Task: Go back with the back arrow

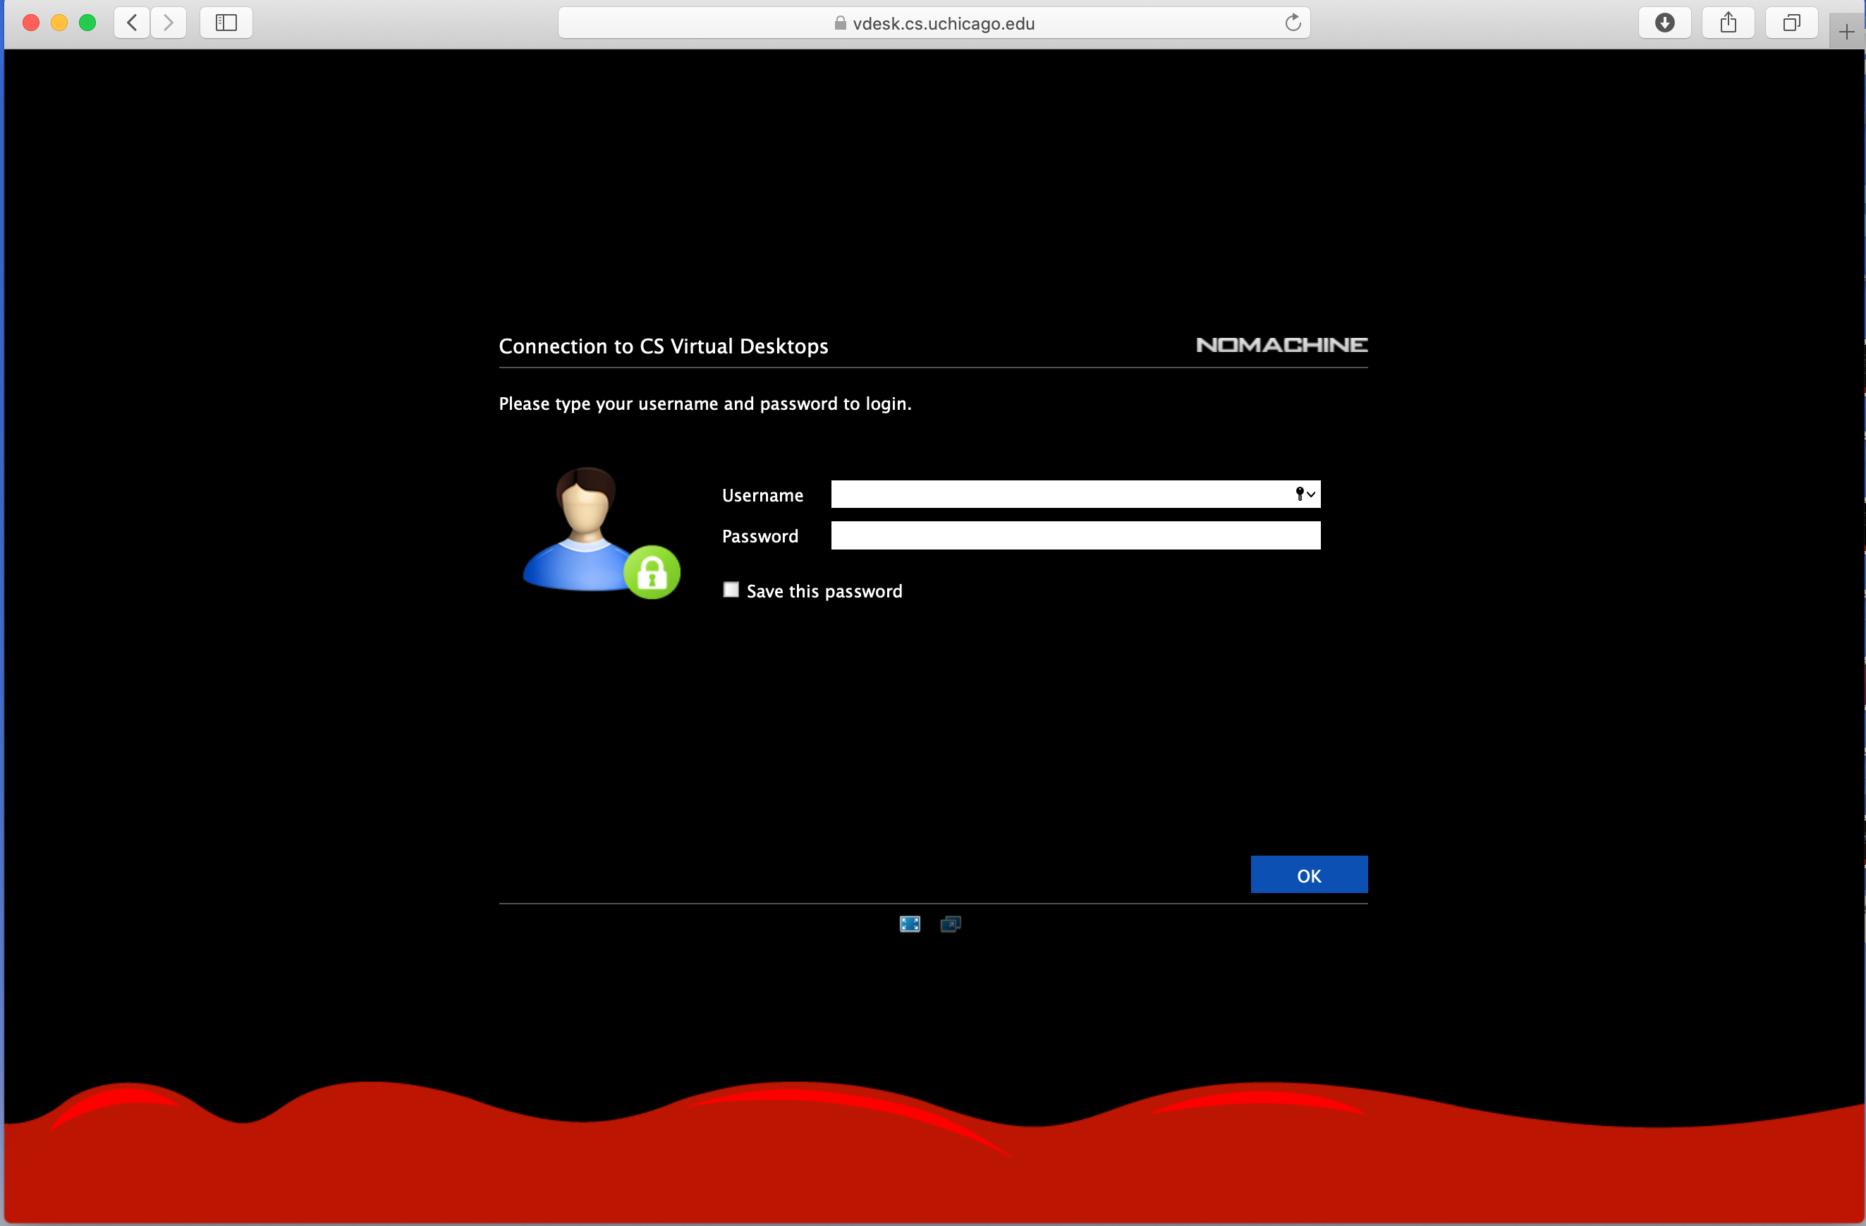Action: 132,23
